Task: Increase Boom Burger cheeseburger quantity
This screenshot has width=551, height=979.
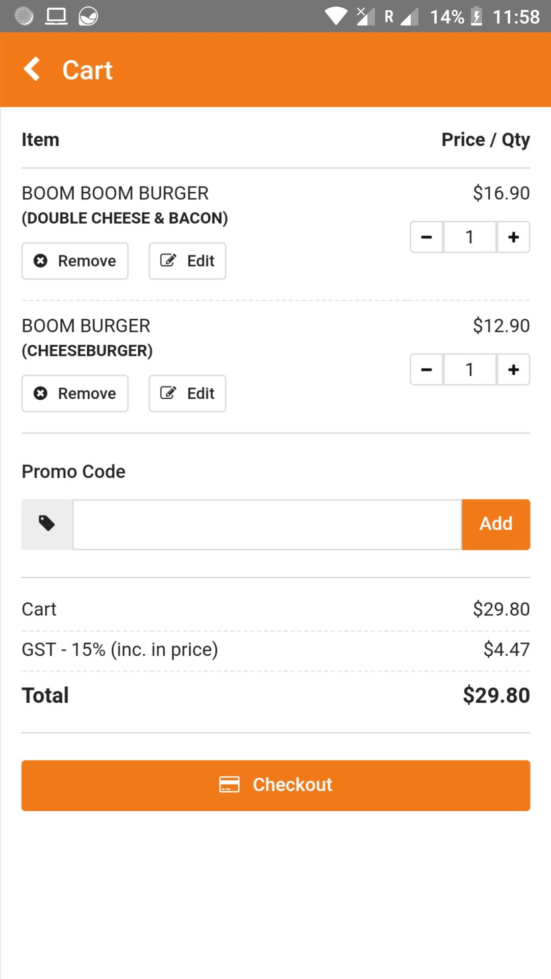Action: (513, 370)
